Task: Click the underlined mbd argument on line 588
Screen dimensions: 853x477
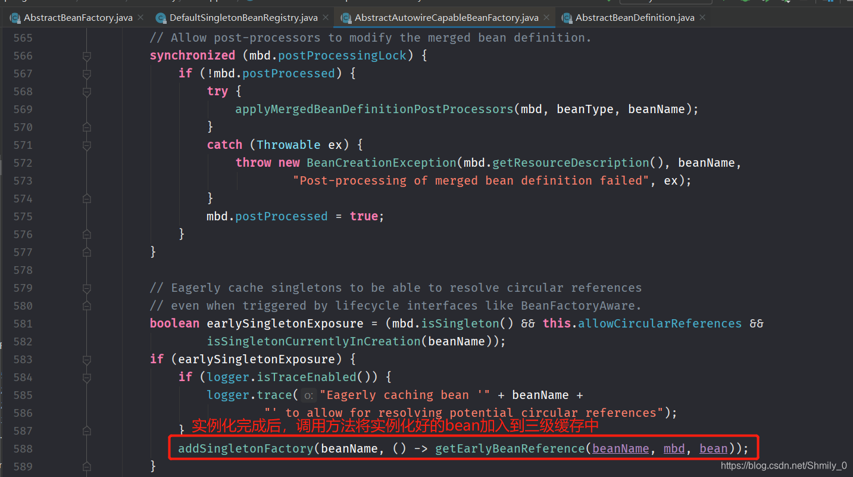Action: (674, 448)
